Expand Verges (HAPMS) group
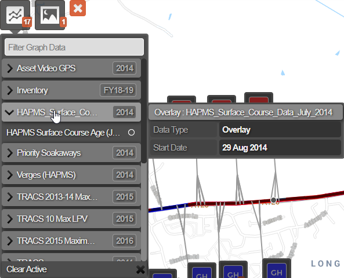 click(x=71, y=175)
